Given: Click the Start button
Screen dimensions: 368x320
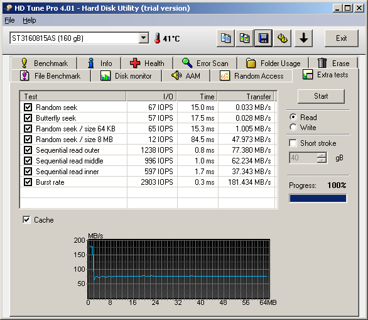Looking at the screenshot, I should (x=321, y=96).
